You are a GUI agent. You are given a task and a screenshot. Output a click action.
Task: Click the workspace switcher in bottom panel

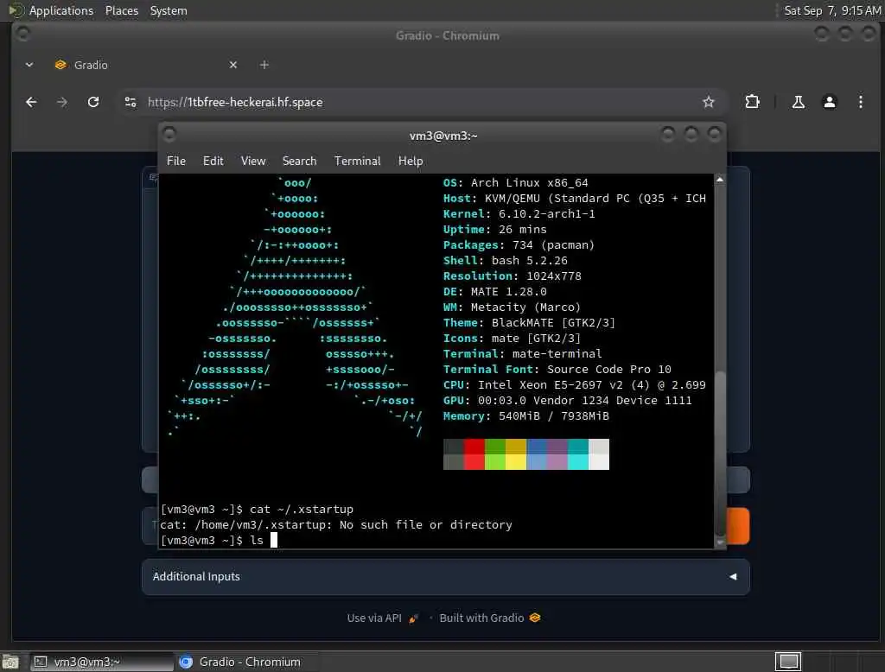click(x=788, y=662)
